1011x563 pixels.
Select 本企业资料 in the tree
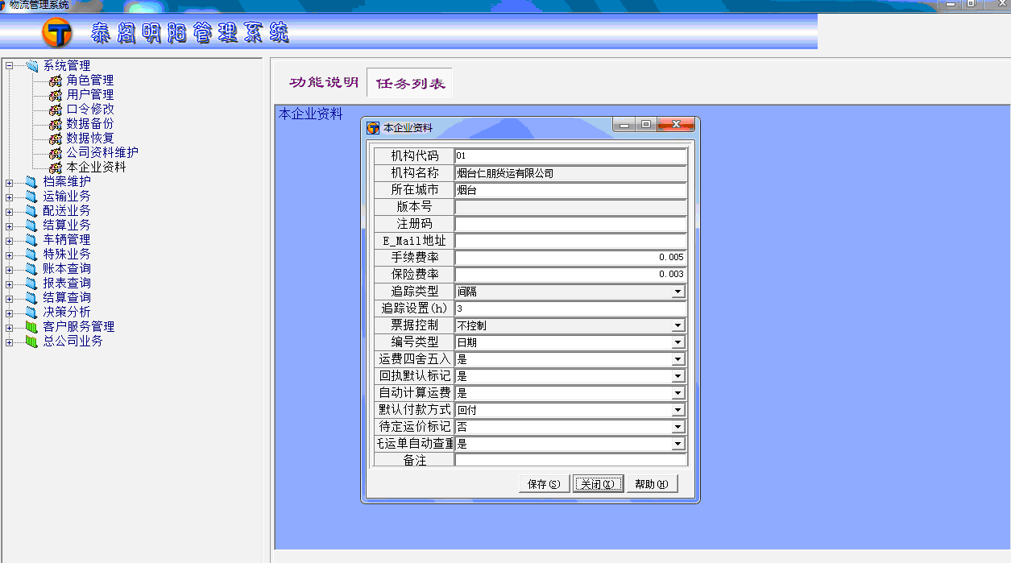pos(96,168)
